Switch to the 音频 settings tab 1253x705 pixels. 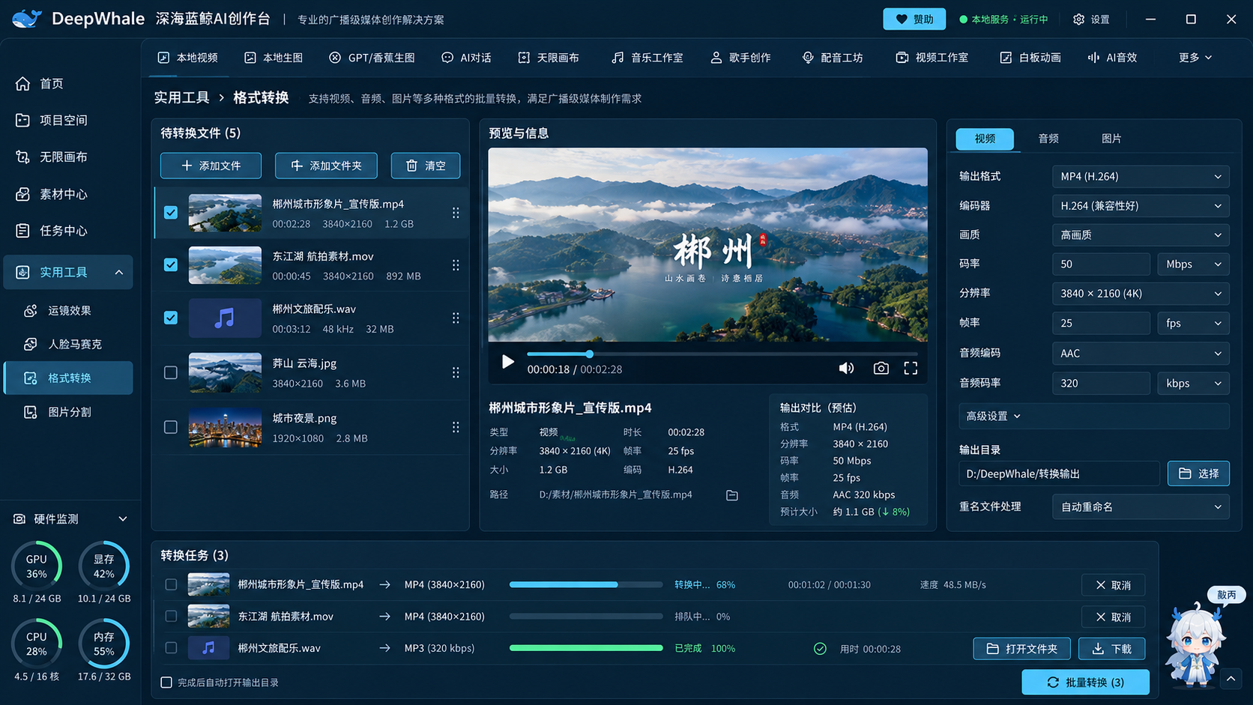click(1048, 139)
